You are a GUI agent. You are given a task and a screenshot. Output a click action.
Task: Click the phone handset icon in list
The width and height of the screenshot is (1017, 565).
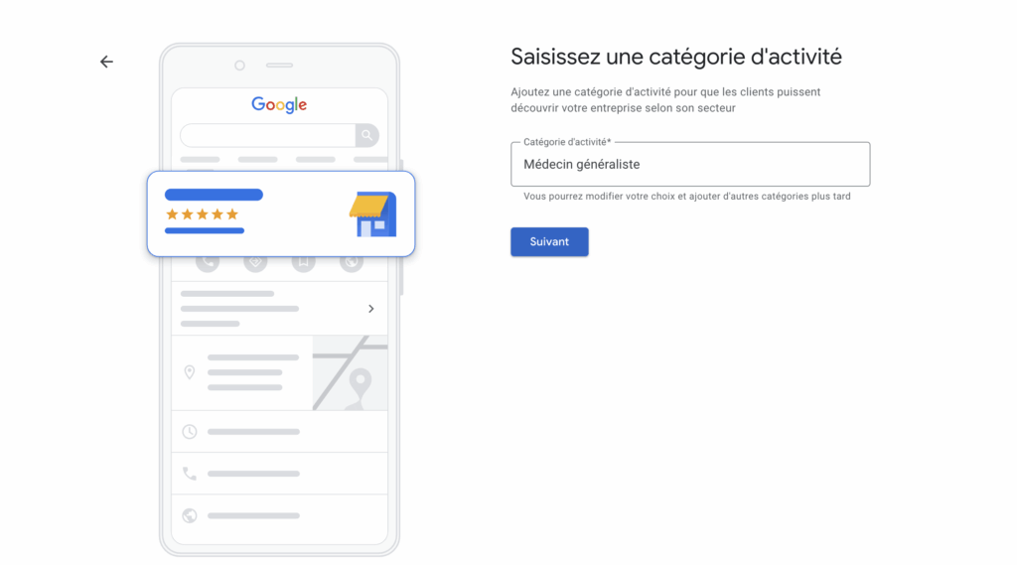(x=190, y=474)
